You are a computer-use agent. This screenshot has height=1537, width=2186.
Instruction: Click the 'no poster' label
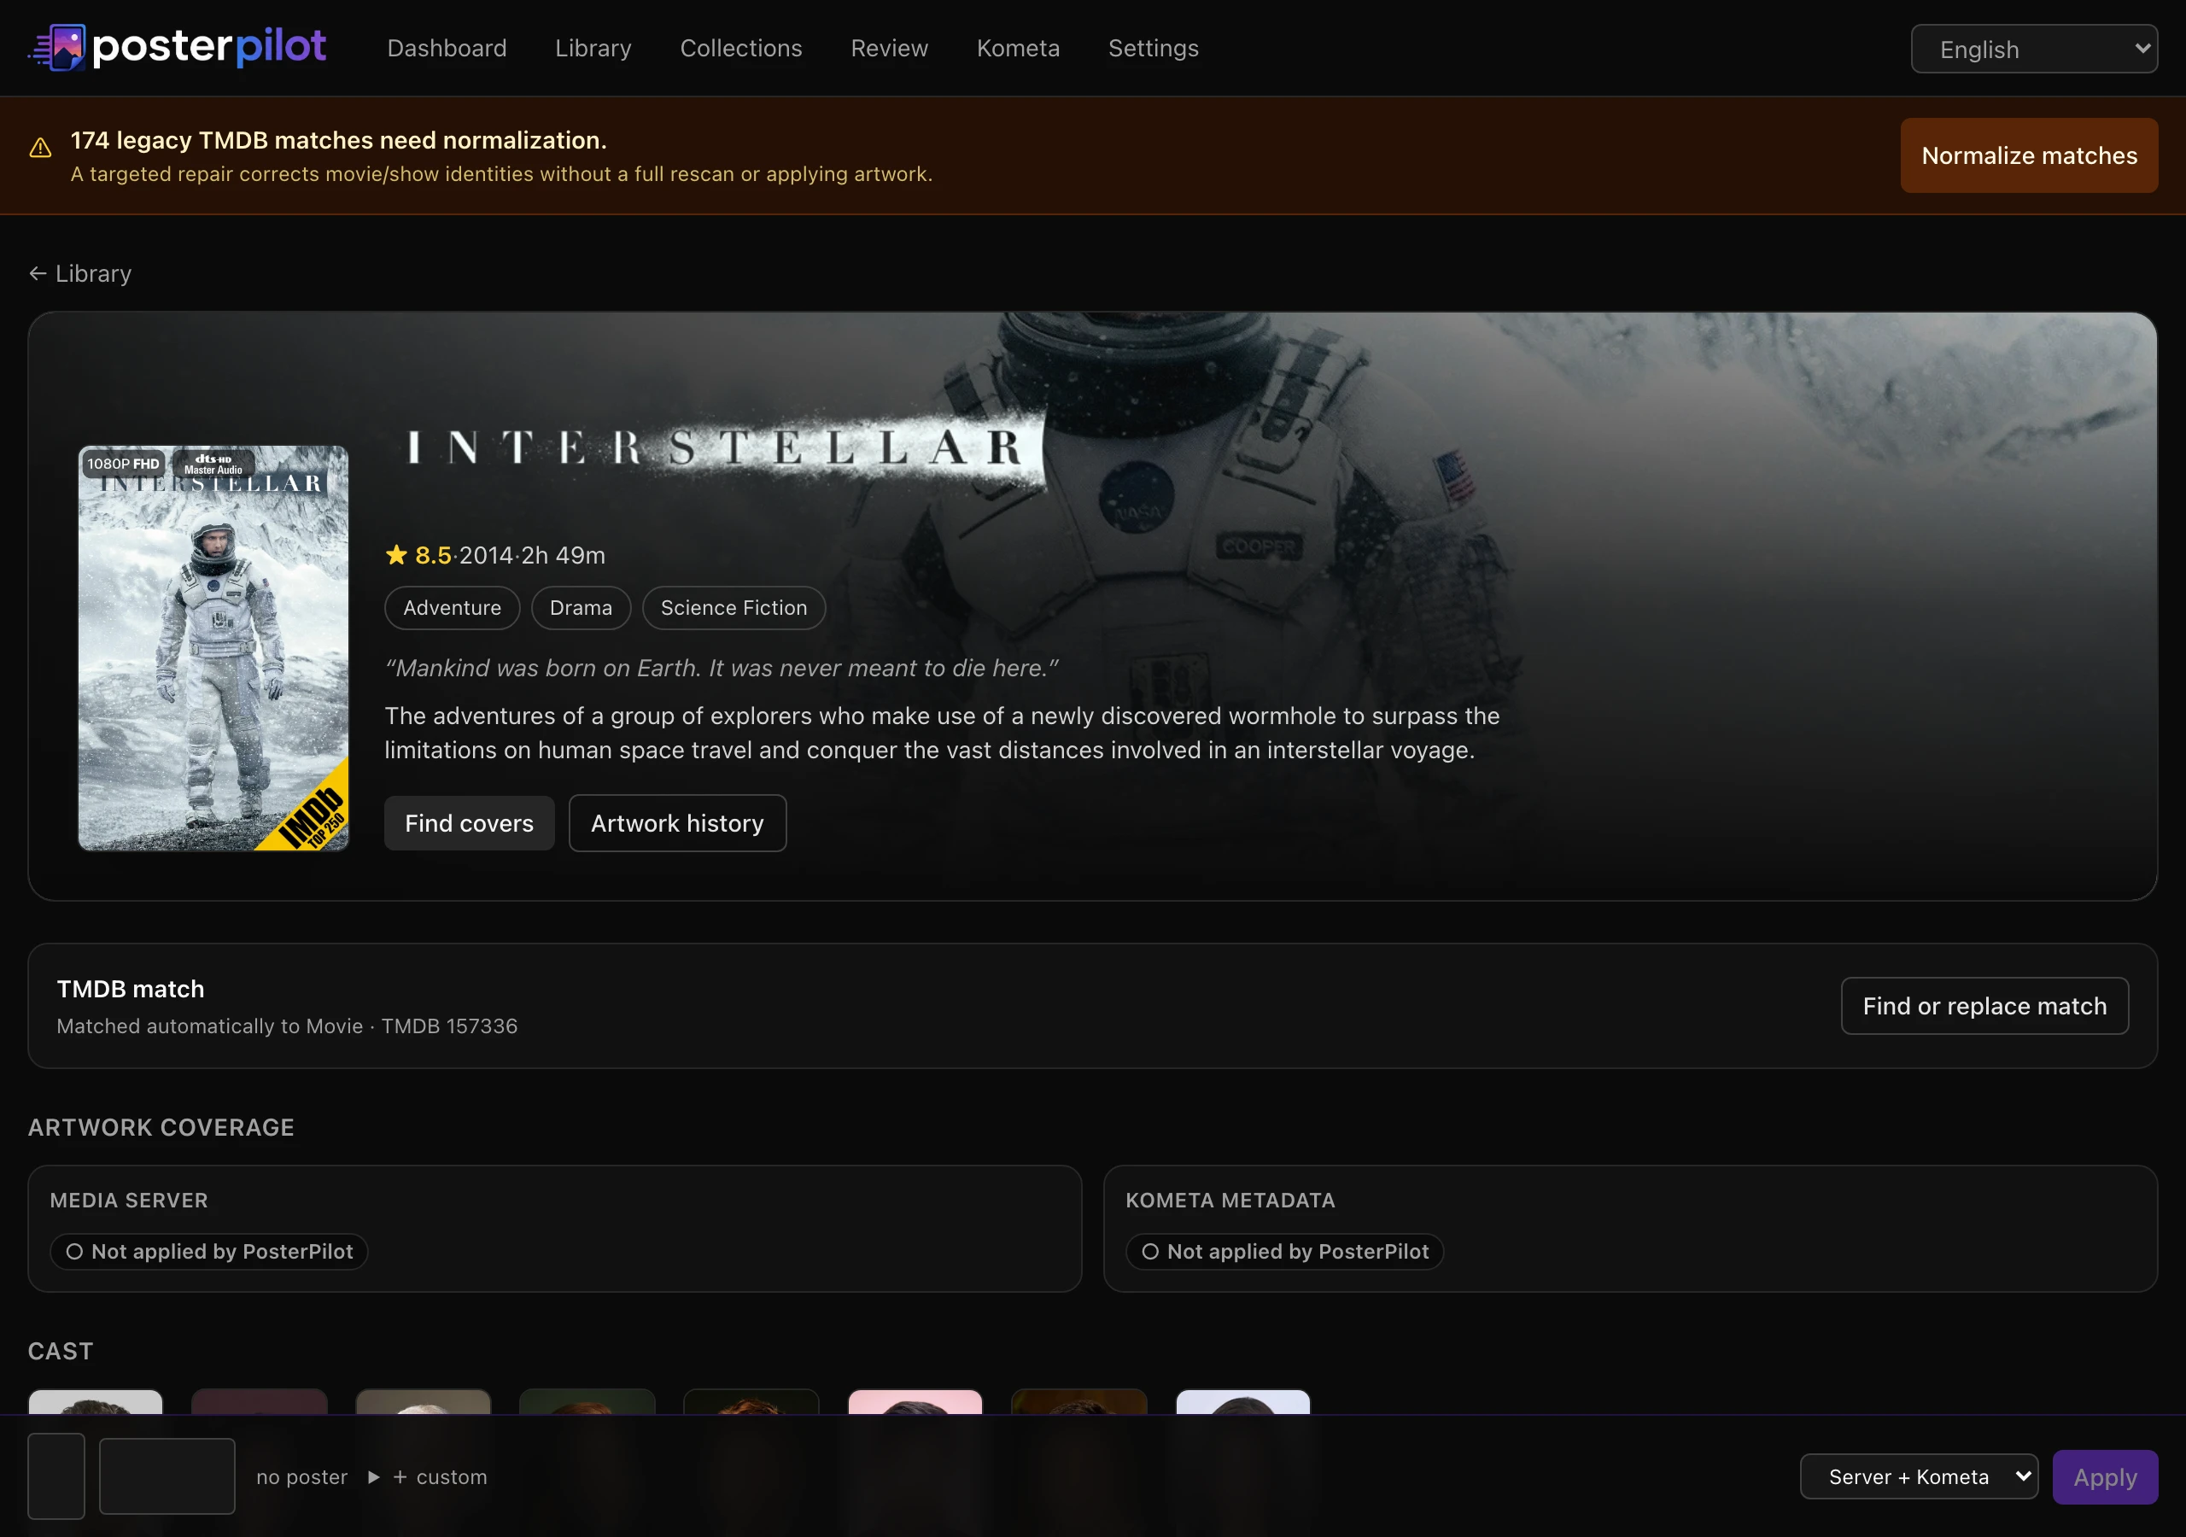(301, 1477)
